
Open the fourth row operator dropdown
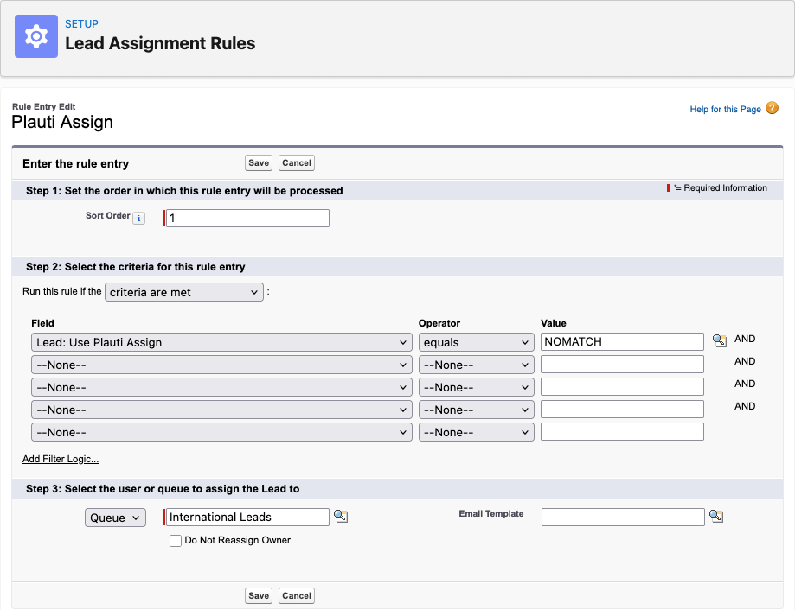coord(476,410)
